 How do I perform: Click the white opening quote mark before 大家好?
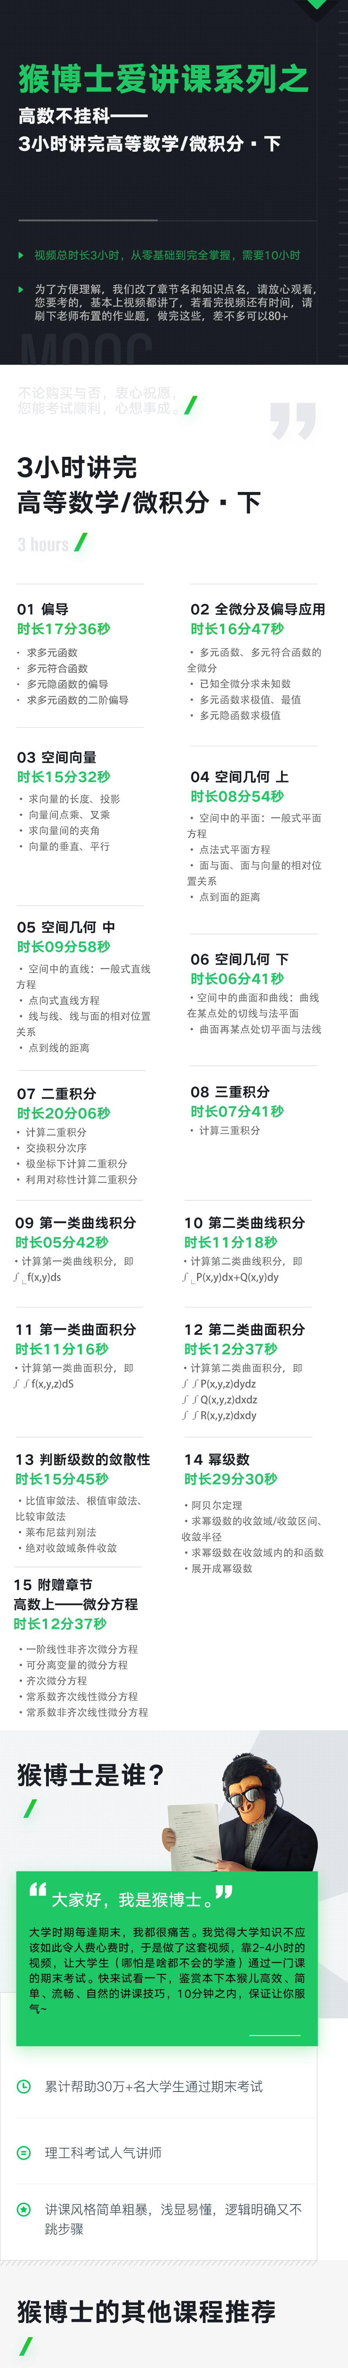37,1891
